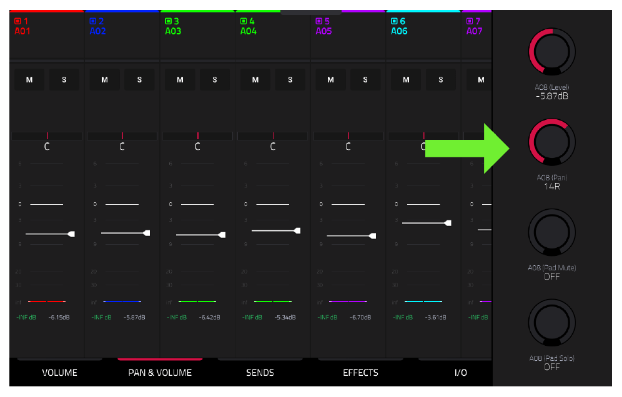Click the -6.42dB level value
Image resolution: width=622 pixels, height=397 pixels.
coord(209,317)
